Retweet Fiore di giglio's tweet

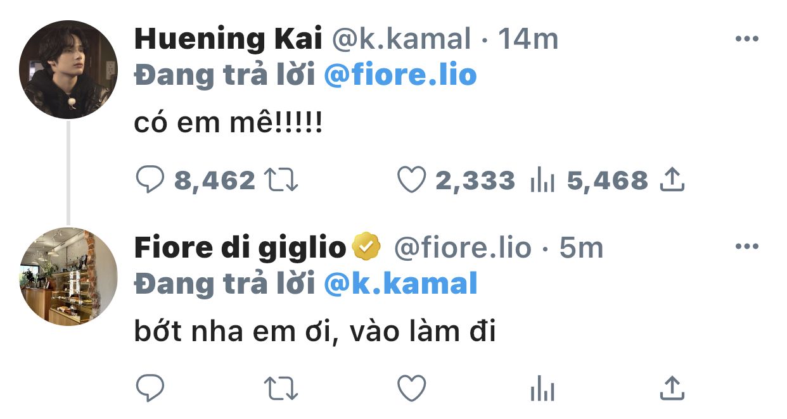coord(281,387)
